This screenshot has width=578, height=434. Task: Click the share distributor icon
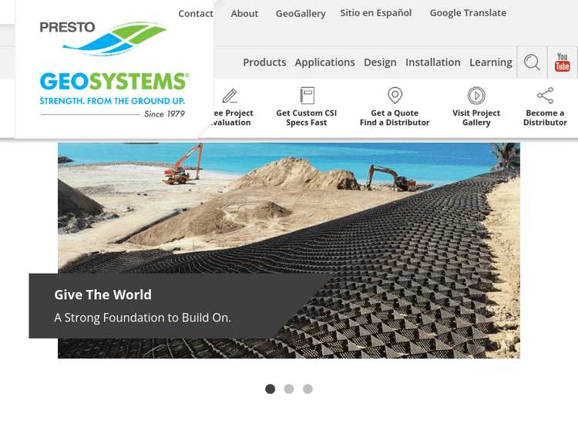click(545, 96)
